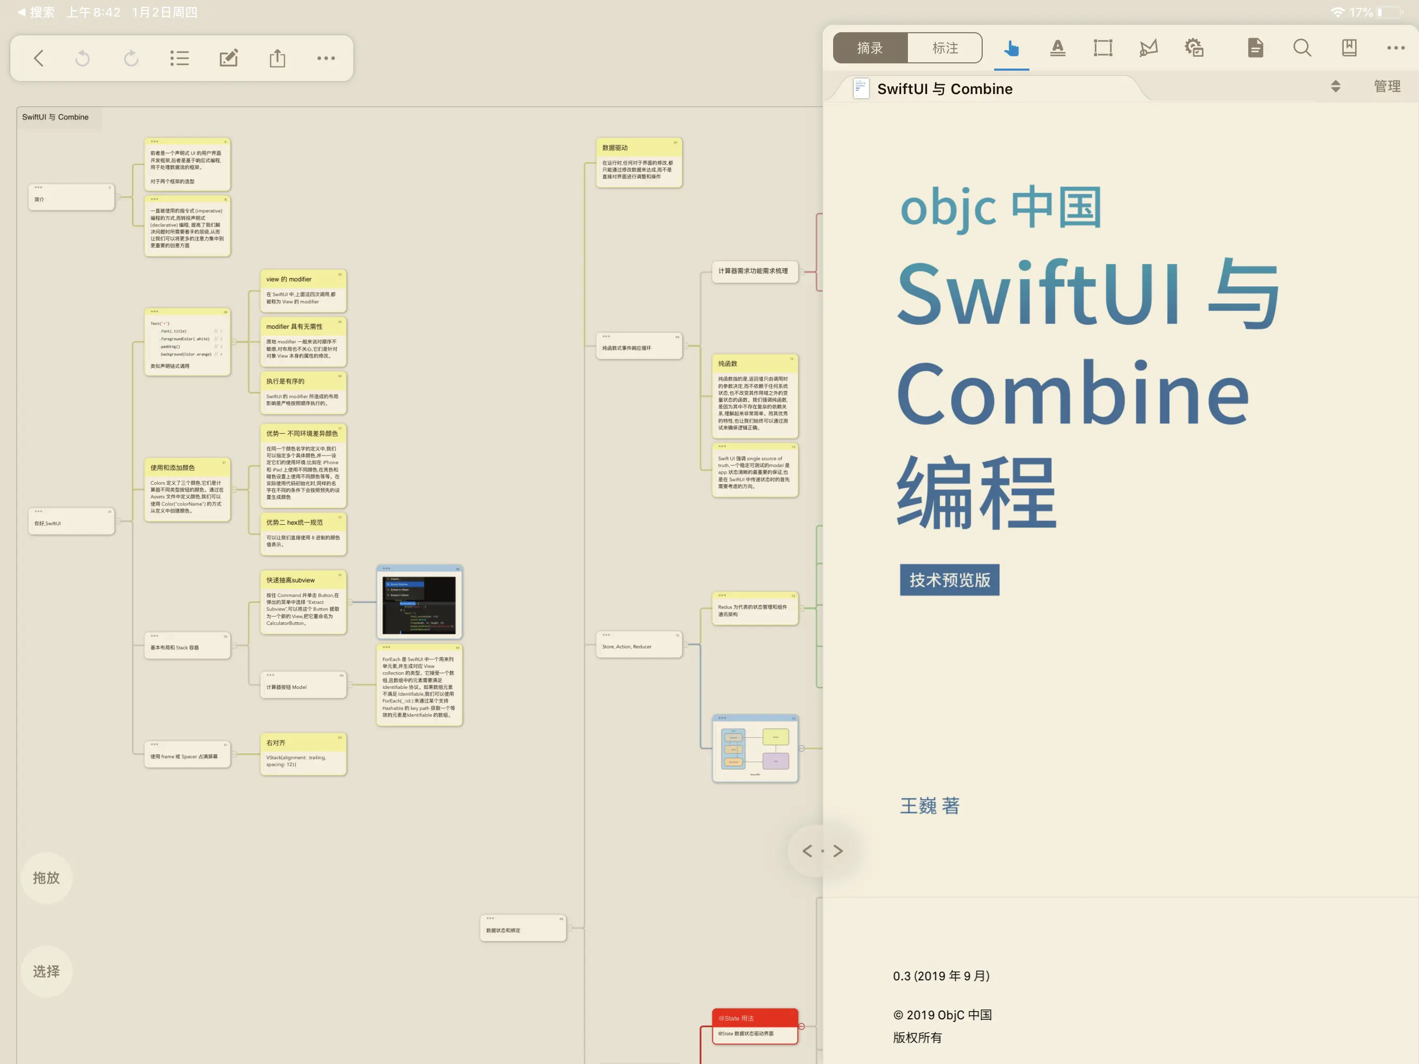Open search in the document panel
The width and height of the screenshot is (1419, 1064).
(1302, 48)
